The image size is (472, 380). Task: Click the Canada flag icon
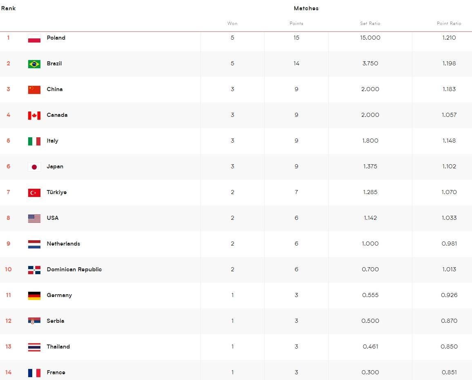coord(34,115)
